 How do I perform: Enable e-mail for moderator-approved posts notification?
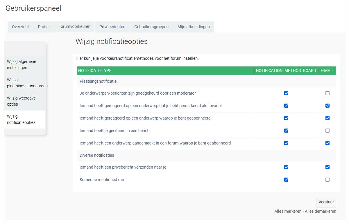(x=327, y=93)
